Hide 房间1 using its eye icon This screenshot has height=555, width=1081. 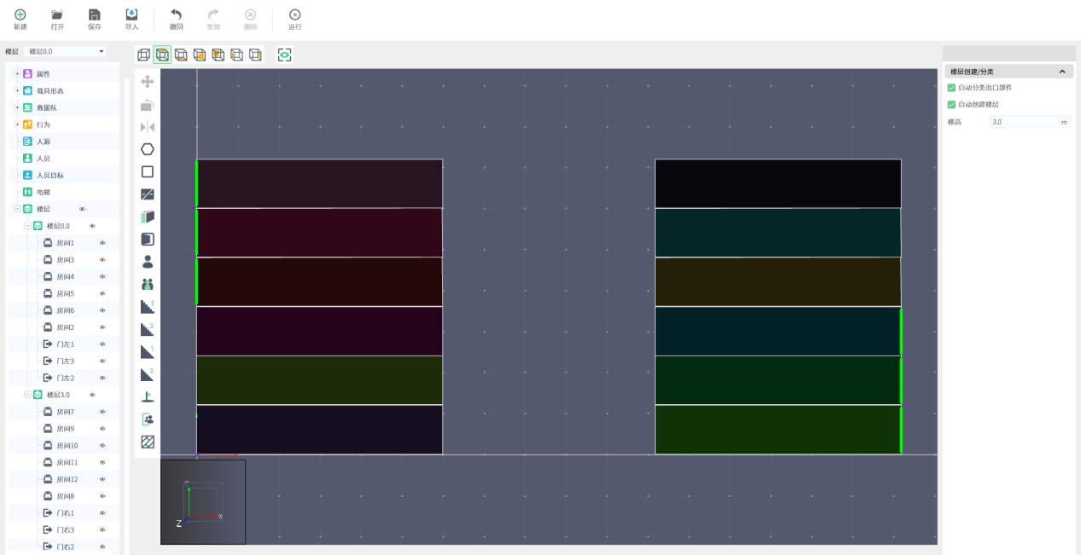102,243
